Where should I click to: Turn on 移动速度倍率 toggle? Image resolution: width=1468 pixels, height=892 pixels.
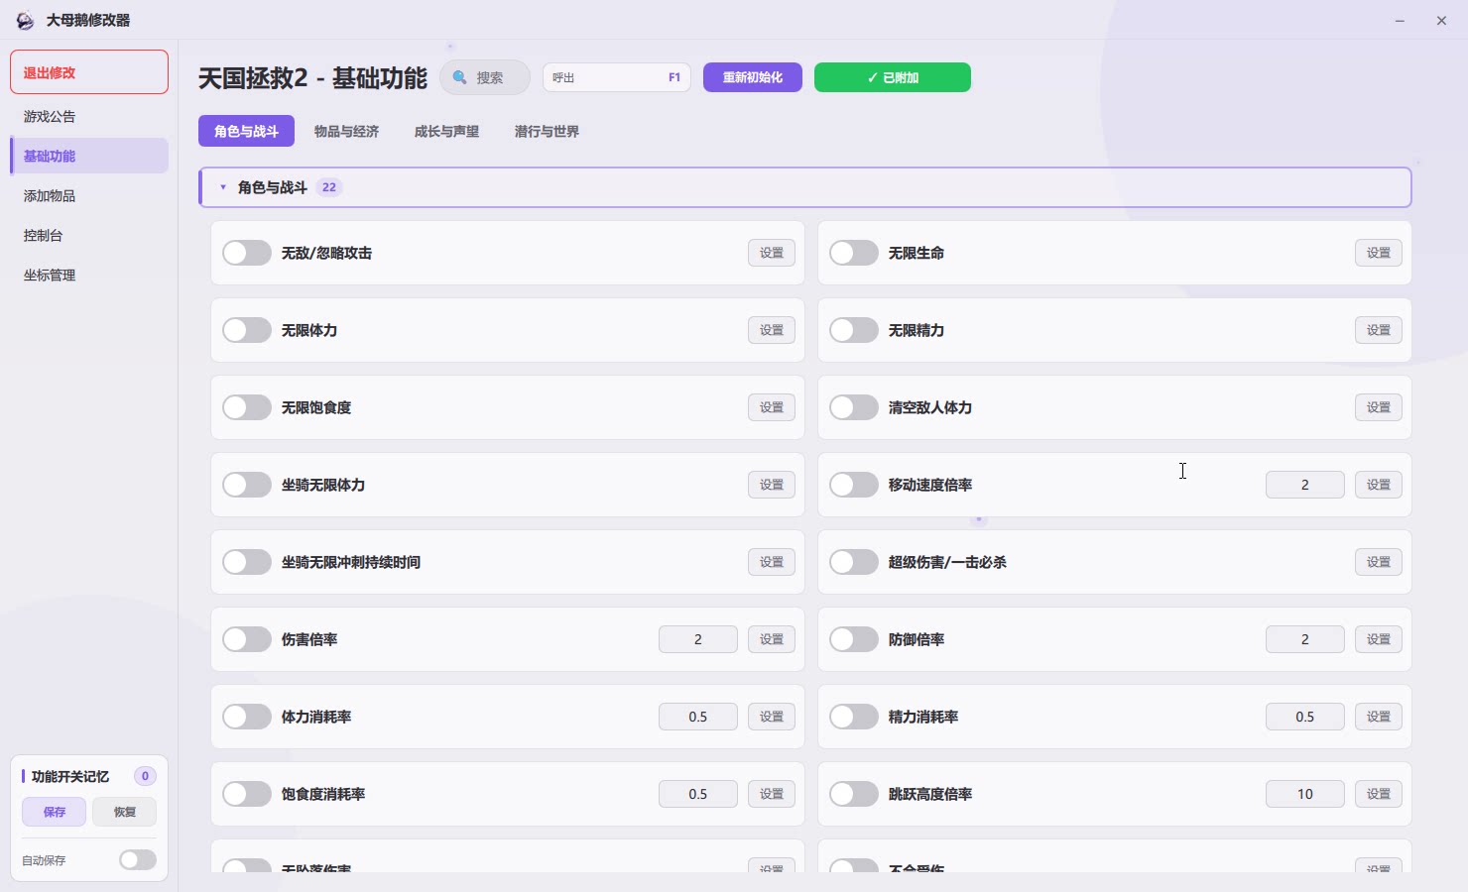(x=854, y=485)
